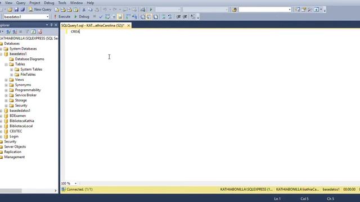Open Find in Files binoculars icon
Screen dimensions: 360x202
pos(234,10)
